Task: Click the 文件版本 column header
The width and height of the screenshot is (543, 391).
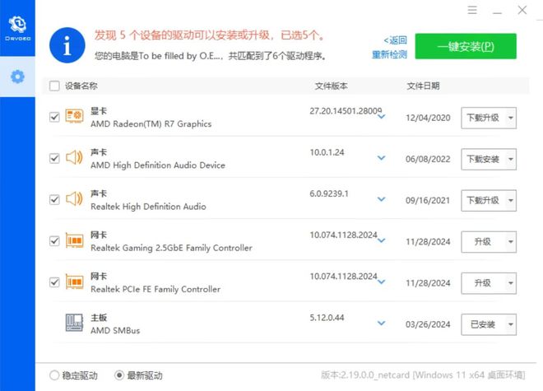Action: (x=331, y=86)
